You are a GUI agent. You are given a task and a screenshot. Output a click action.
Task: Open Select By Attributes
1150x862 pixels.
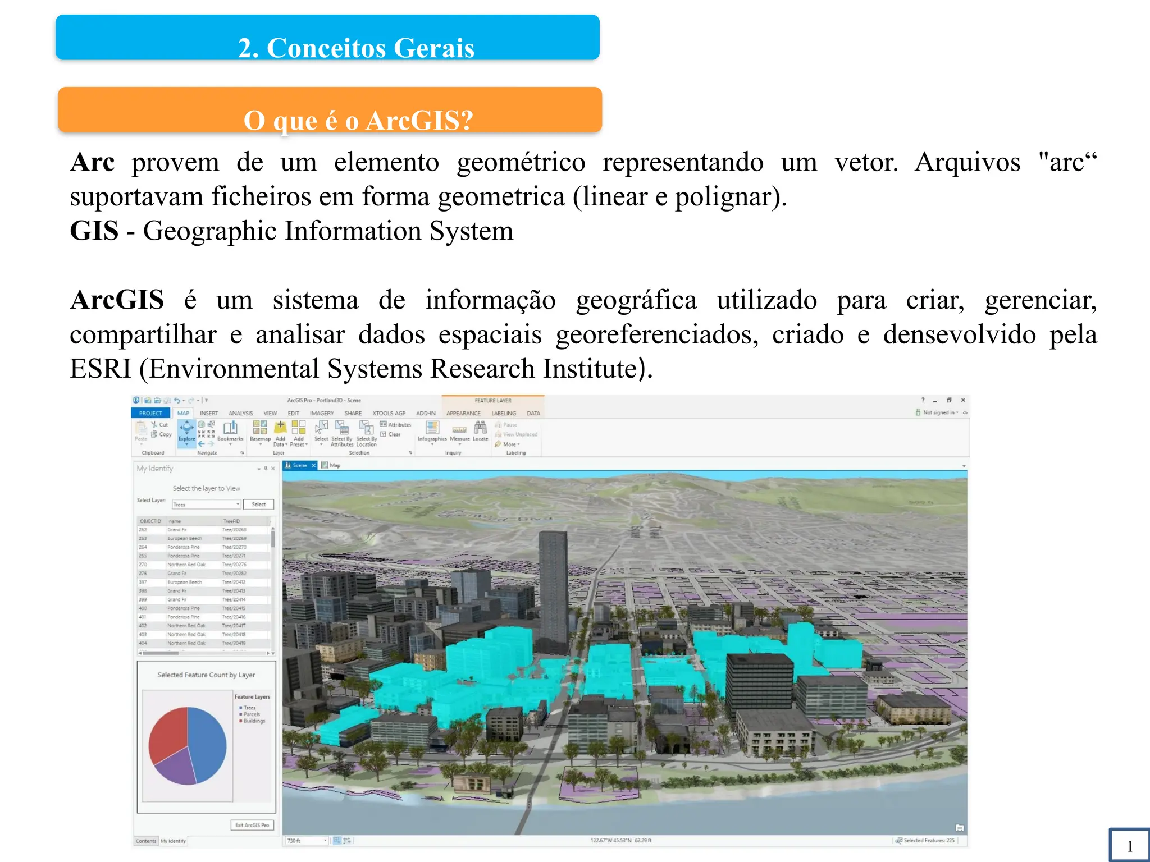342,433
